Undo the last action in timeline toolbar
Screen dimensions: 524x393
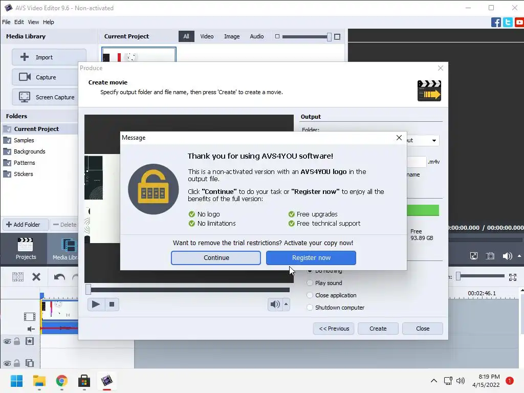[59, 277]
